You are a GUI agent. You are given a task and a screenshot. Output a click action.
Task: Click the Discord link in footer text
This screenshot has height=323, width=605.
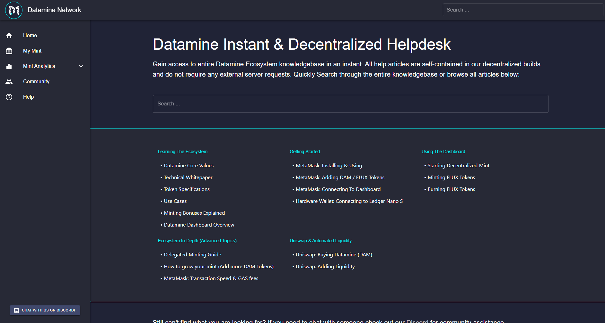pos(417,321)
